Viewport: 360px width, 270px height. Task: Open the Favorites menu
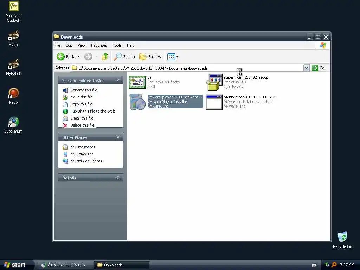pyautogui.click(x=99, y=45)
